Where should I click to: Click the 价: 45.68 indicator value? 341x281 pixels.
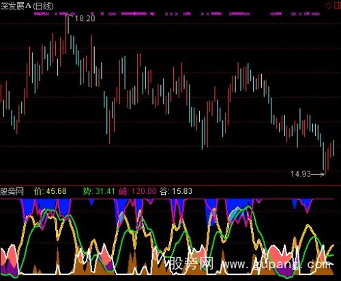pyautogui.click(x=50, y=191)
